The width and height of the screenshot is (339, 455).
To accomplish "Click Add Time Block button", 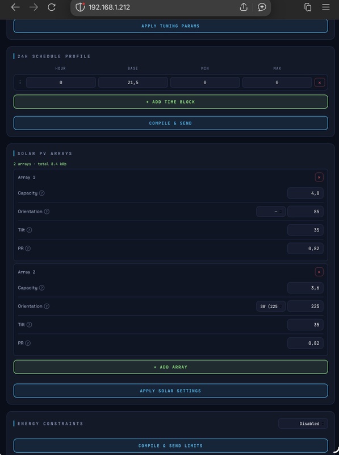I will tap(171, 102).
